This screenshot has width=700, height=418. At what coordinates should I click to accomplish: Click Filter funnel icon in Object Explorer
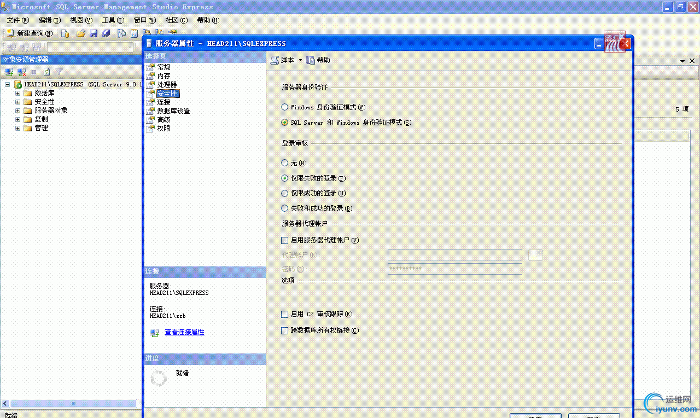(59, 72)
